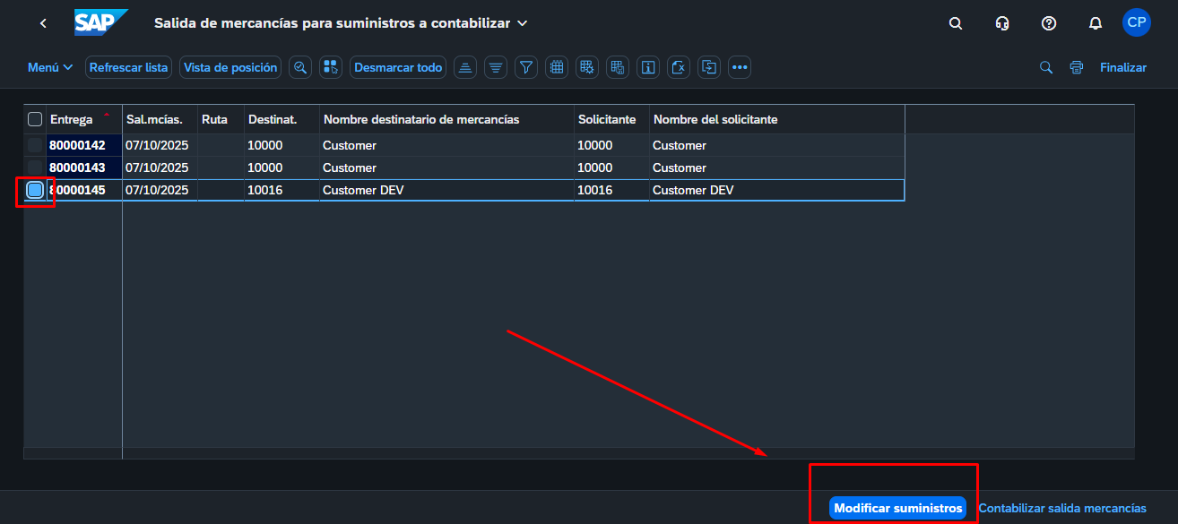The image size is (1178, 524).
Task: Click Contabilizar salida mercancías
Action: (x=1061, y=508)
